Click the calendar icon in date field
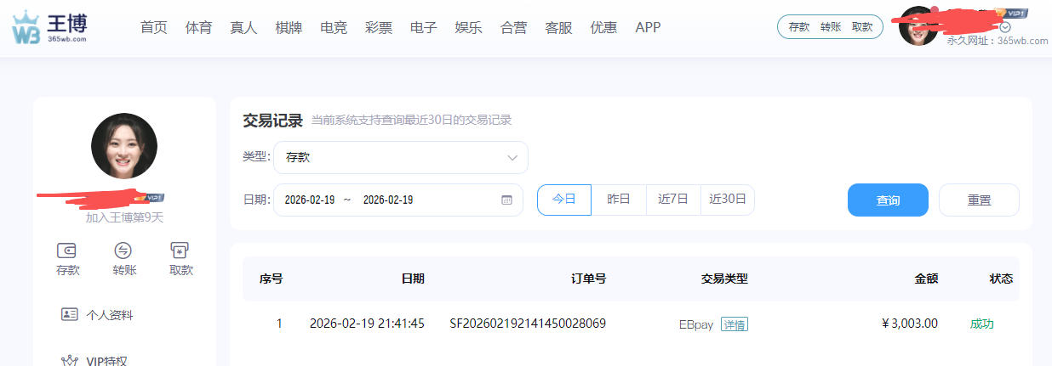Viewport: 1052px width, 366px height. pos(506,200)
